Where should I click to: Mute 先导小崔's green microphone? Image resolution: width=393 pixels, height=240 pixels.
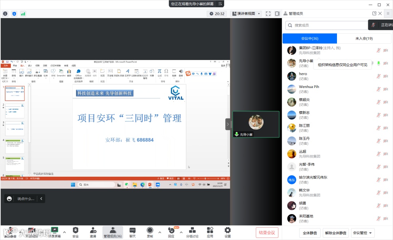(378, 63)
